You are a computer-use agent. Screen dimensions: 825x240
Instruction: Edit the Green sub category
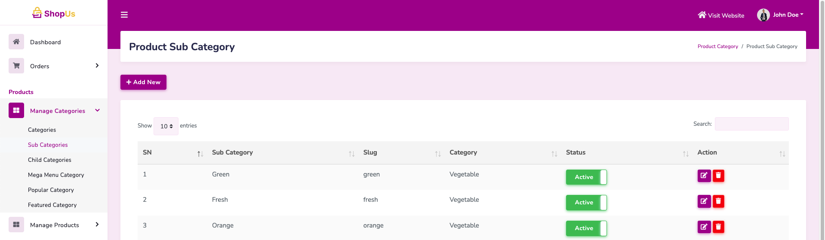pos(704,176)
